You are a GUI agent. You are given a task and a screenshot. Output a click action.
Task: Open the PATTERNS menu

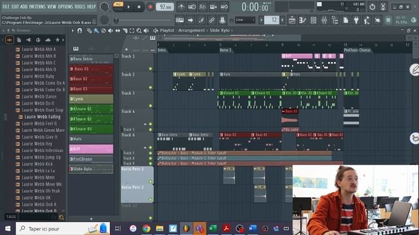tap(37, 7)
